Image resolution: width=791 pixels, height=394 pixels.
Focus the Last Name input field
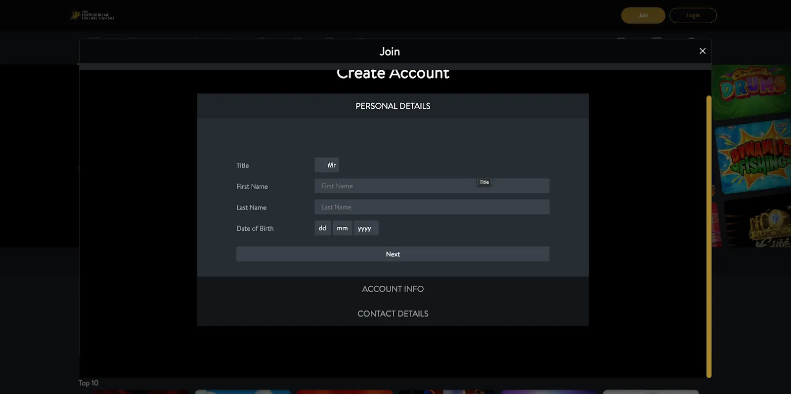tap(432, 207)
